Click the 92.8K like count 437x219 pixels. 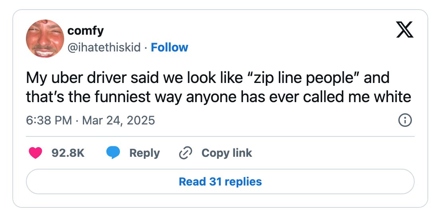point(68,153)
